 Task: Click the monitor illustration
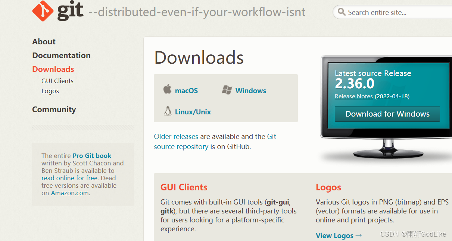(x=386, y=108)
